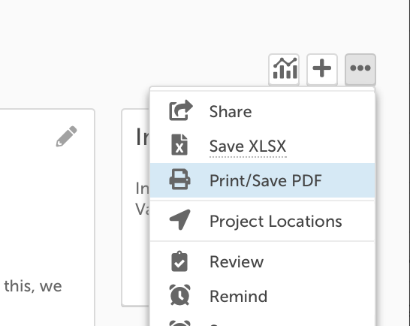Choose Save XLSX from menu
Viewport: 410px width, 326px height.
tap(263, 146)
